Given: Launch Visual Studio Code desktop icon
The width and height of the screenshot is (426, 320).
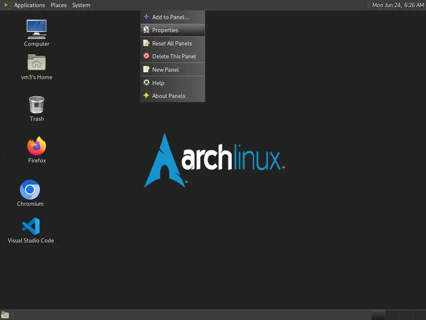Looking at the screenshot, I should [x=31, y=230].
